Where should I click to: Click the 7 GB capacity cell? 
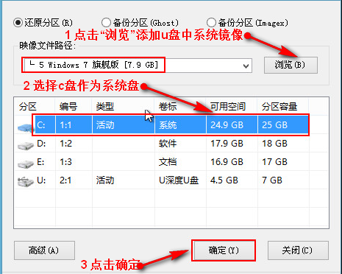point(272,180)
